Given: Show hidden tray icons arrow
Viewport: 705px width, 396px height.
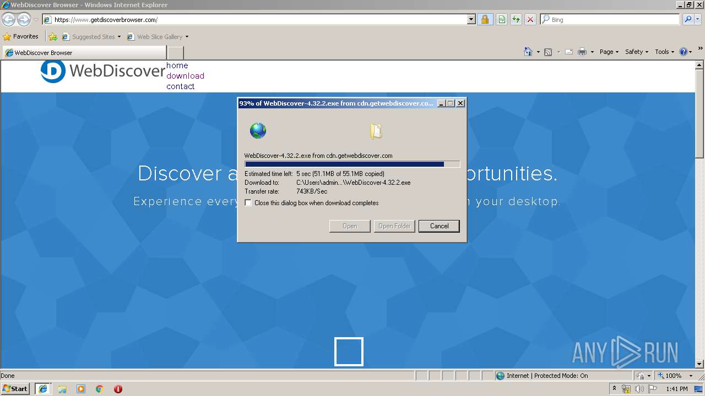Looking at the screenshot, I should 615,389.
